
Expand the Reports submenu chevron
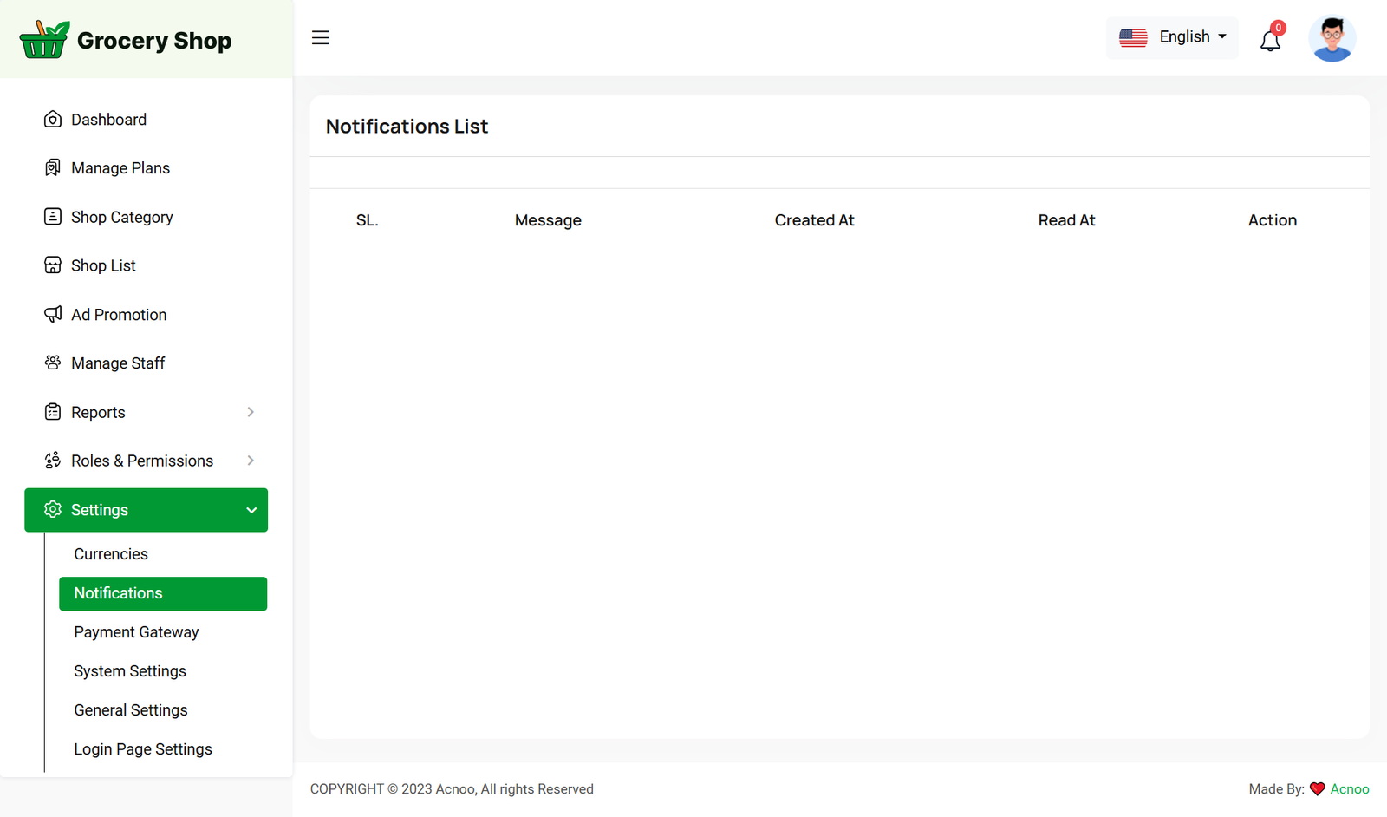pyautogui.click(x=251, y=412)
